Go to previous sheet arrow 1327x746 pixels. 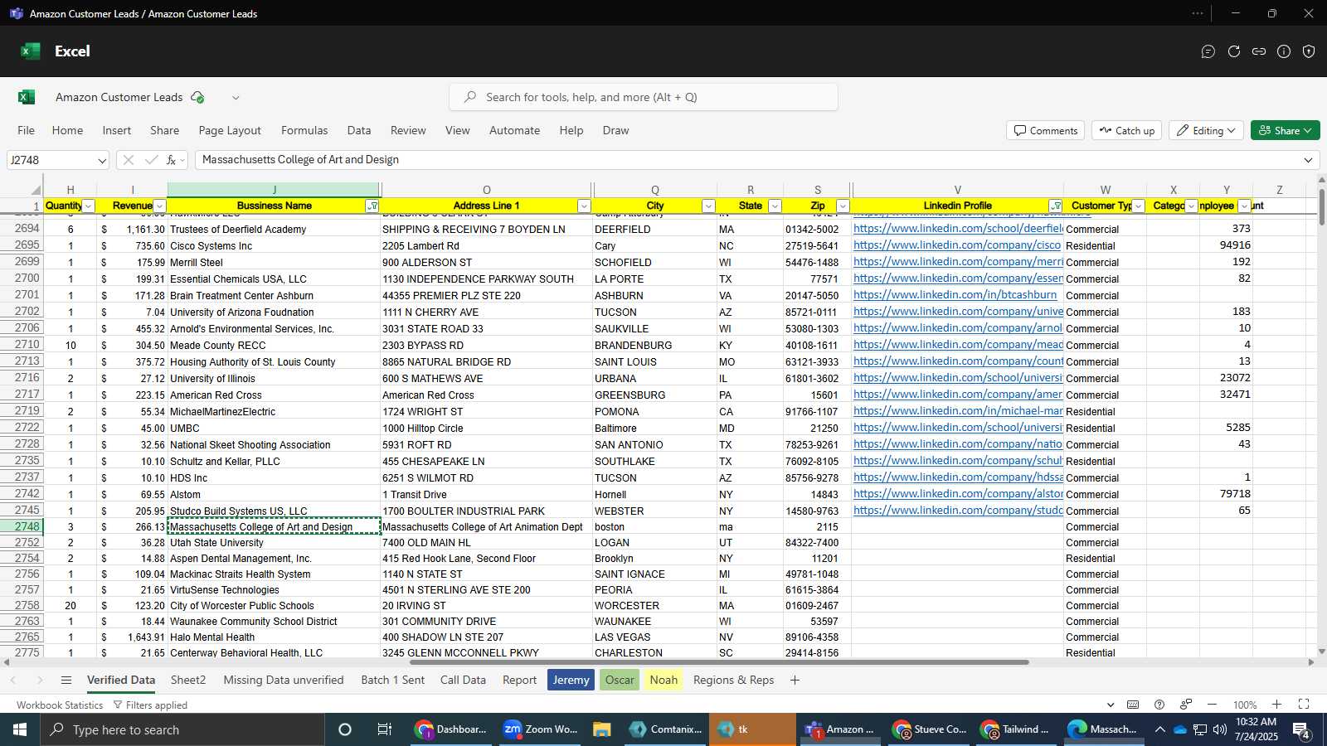point(13,680)
